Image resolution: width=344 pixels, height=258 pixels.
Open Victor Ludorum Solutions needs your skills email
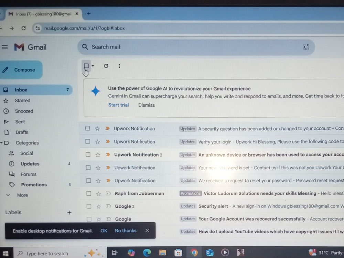click(260, 193)
